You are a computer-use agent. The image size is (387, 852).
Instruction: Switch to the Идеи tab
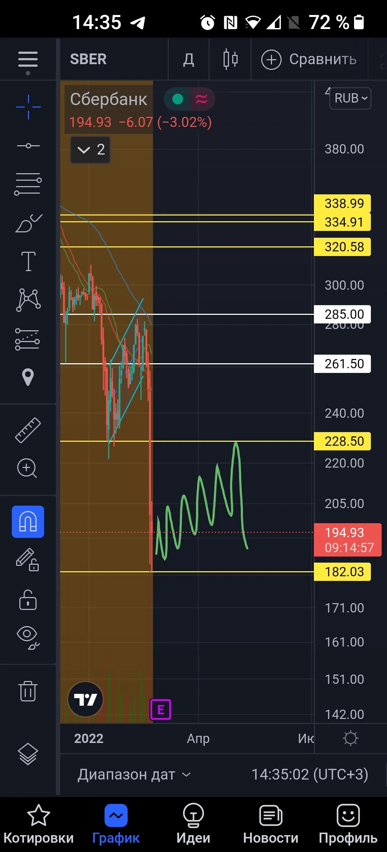(x=193, y=824)
